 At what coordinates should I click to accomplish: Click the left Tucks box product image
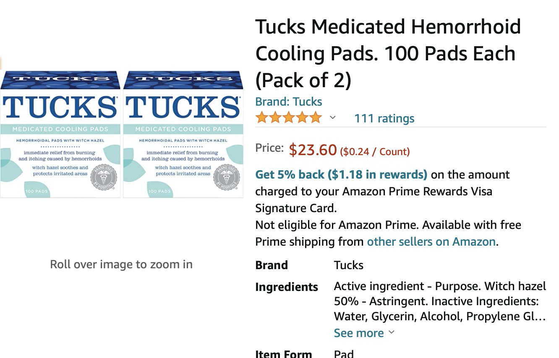pyautogui.click(x=60, y=134)
